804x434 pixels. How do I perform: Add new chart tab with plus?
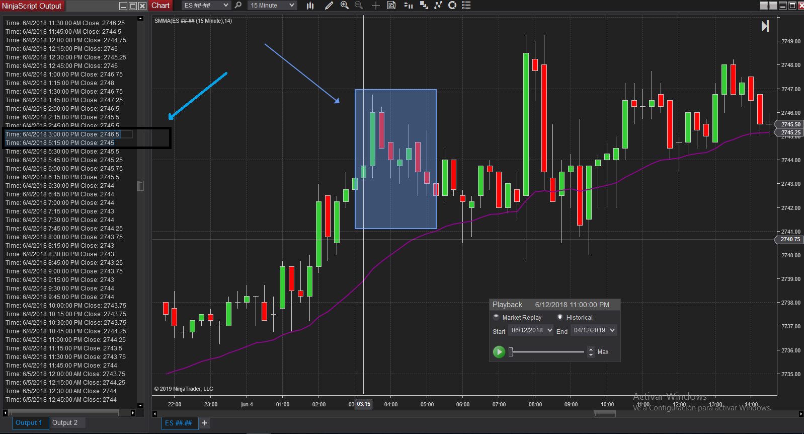204,423
